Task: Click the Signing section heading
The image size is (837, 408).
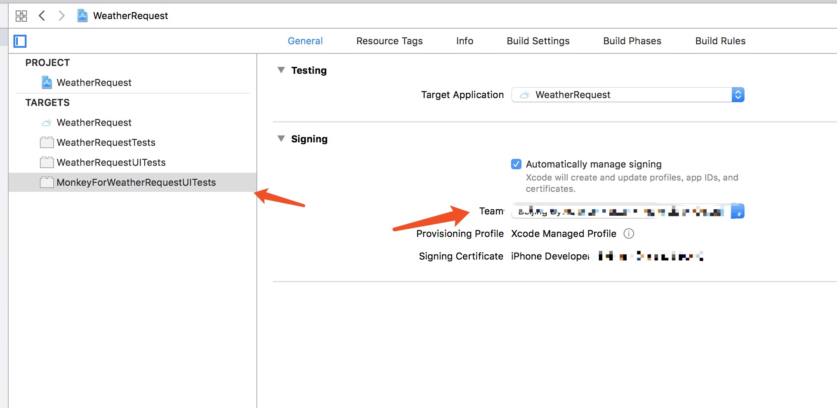Action: pos(309,139)
